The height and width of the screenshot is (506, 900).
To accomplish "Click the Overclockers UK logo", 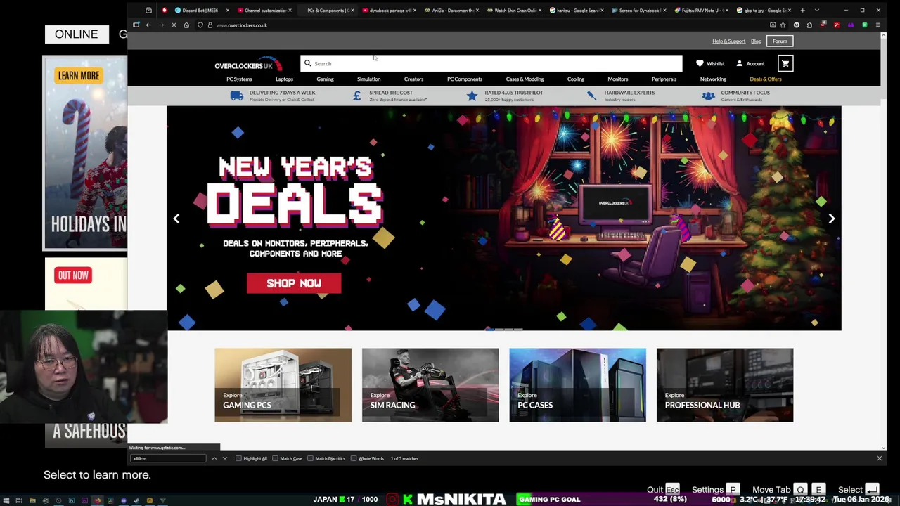I will pos(247,64).
